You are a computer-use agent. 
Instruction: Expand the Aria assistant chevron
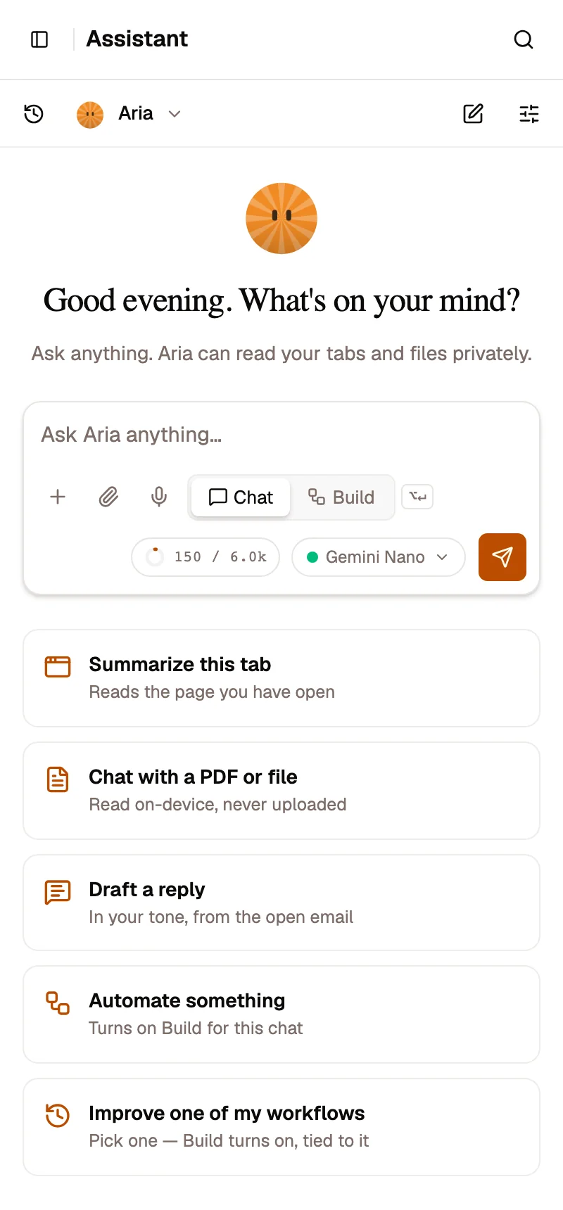pyautogui.click(x=175, y=114)
